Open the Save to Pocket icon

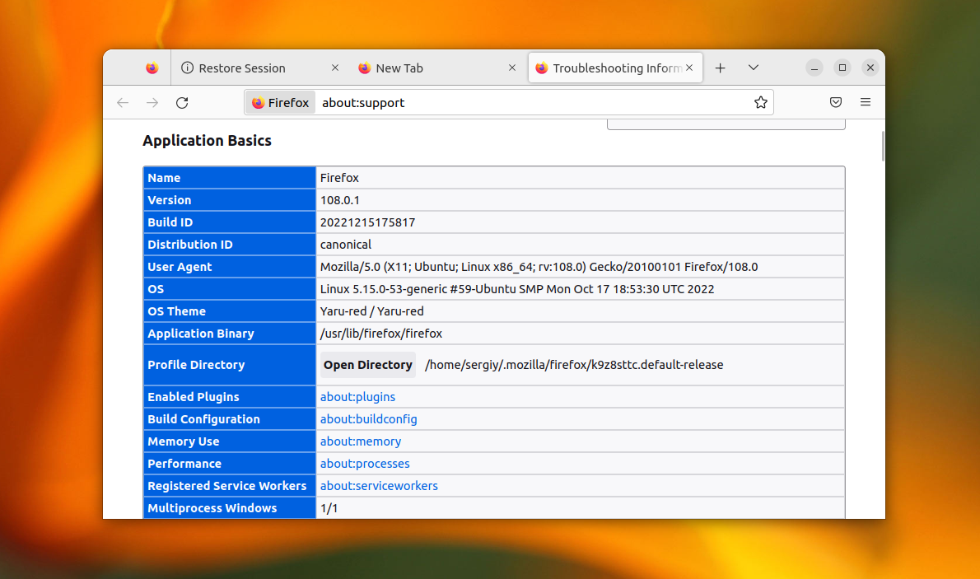835,103
